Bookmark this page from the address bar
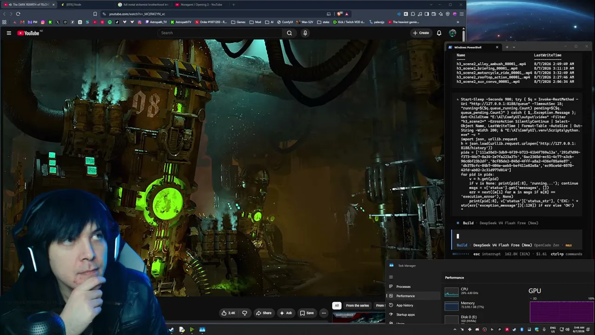595x335 pixels. (95, 14)
